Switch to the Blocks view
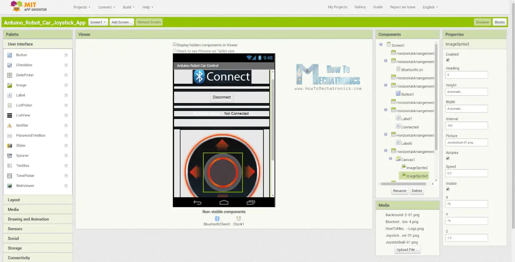The width and height of the screenshot is (515, 262). 499,22
